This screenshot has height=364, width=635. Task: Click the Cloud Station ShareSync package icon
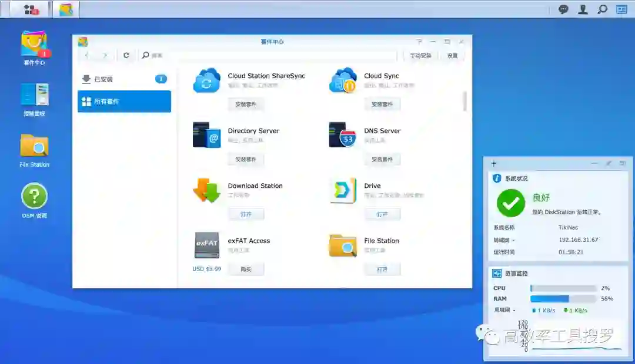206,80
